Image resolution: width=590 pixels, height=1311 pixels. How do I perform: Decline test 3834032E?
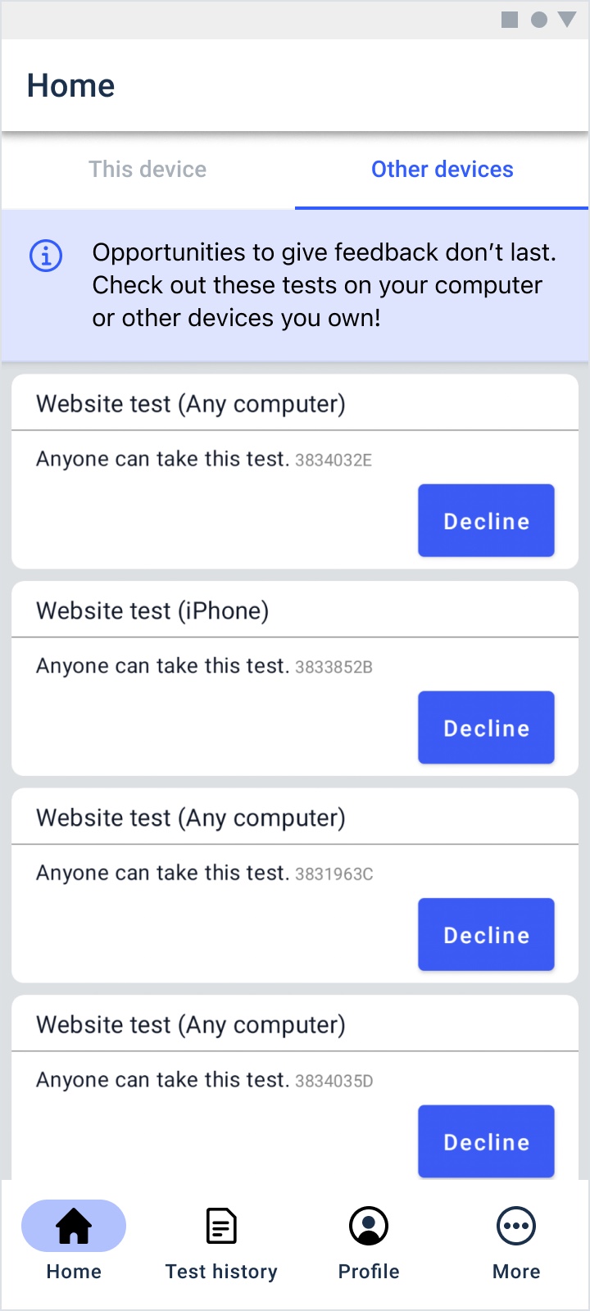tap(486, 520)
